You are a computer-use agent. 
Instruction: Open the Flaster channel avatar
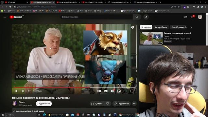click(14, 103)
